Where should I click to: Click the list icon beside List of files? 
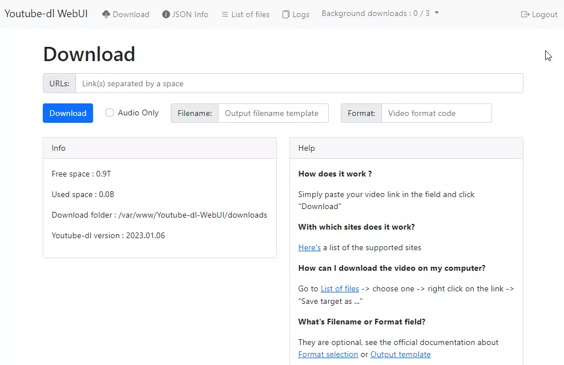(x=225, y=14)
